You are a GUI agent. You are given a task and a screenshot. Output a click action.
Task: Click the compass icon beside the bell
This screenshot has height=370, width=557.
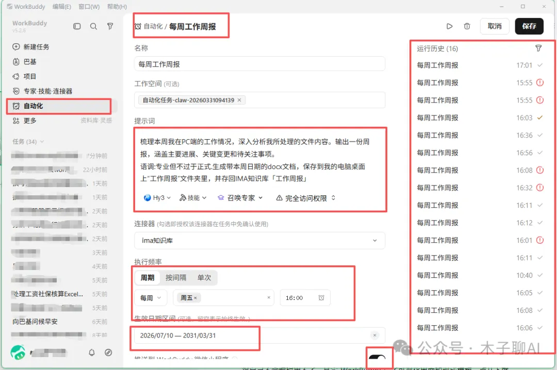(x=108, y=352)
